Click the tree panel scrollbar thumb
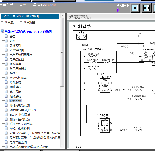This screenshot has height=151, width=155. tap(62, 52)
